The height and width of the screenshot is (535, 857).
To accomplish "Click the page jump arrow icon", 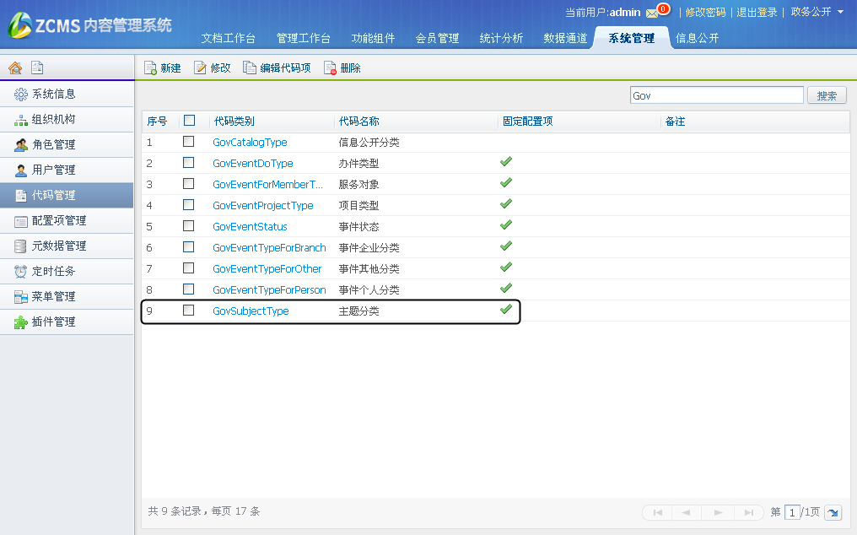I will [x=833, y=512].
